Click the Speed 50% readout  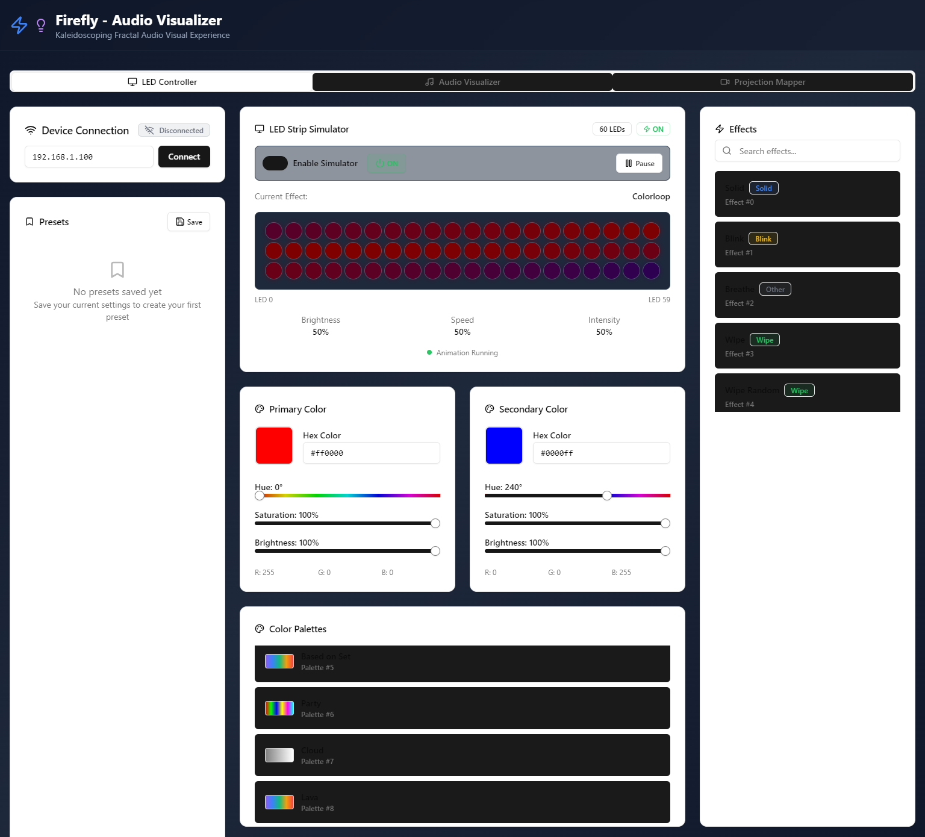pyautogui.click(x=462, y=326)
